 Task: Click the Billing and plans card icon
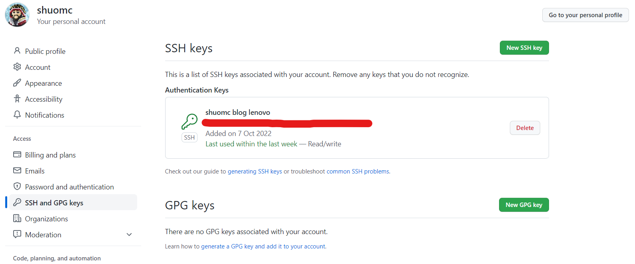(17, 154)
